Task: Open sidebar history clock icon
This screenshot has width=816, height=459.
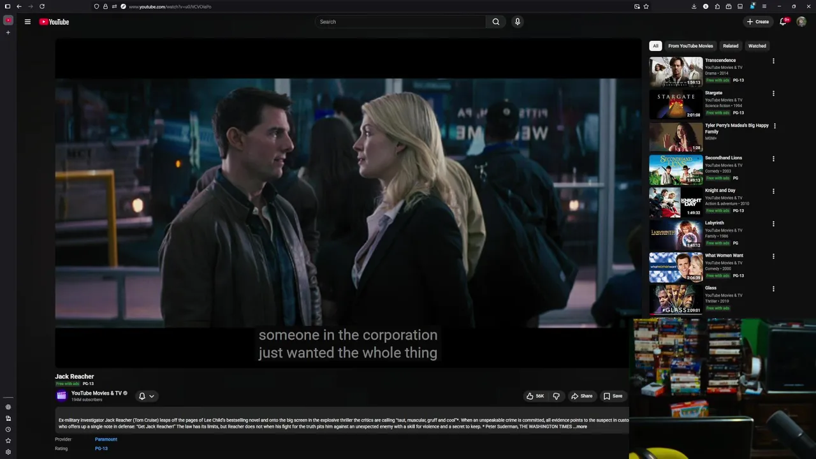Action: click(x=8, y=429)
